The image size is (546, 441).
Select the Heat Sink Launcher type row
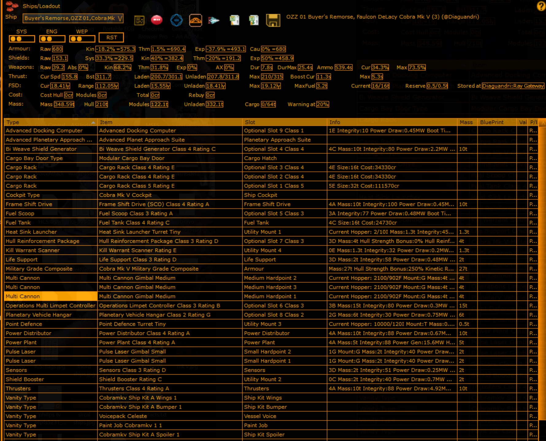pos(51,232)
